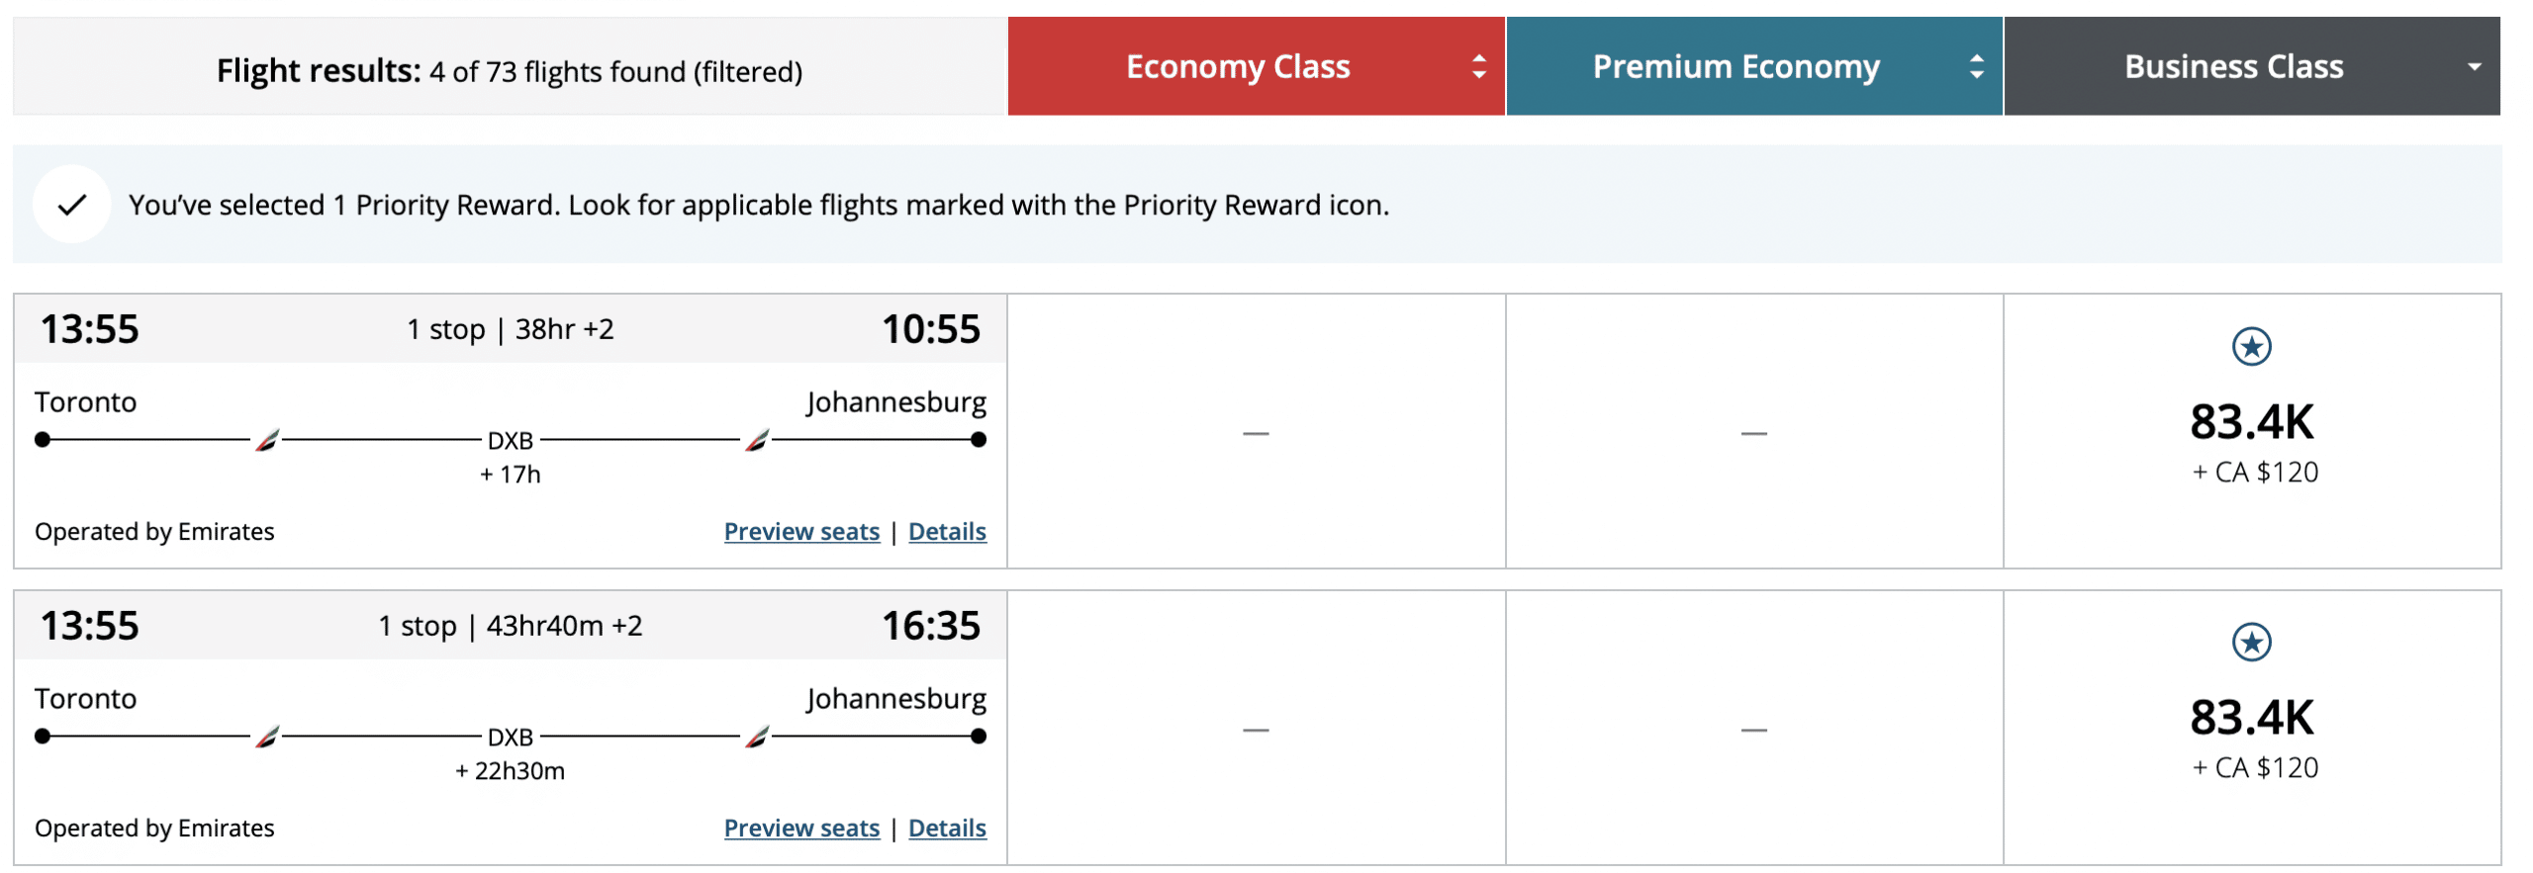This screenshot has width=2533, height=873.
Task: Sort by Economy Class arrows
Action: pyautogui.click(x=1478, y=66)
